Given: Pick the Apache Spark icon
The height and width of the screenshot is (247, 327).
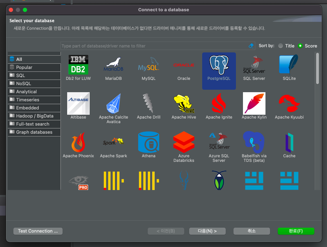Looking at the screenshot, I should point(114,141).
